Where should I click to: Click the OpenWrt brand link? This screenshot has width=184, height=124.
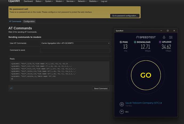(14, 1)
